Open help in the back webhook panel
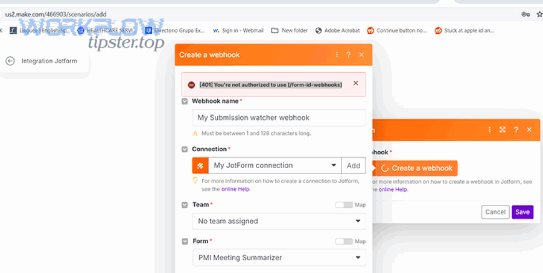This screenshot has height=273, width=543. [x=516, y=130]
